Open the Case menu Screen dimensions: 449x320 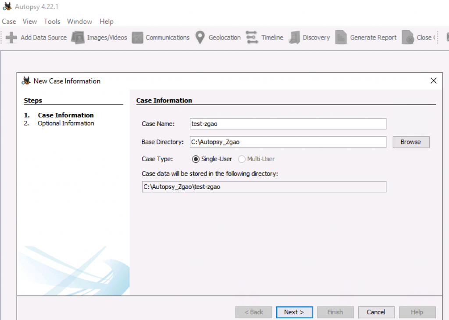(x=9, y=21)
